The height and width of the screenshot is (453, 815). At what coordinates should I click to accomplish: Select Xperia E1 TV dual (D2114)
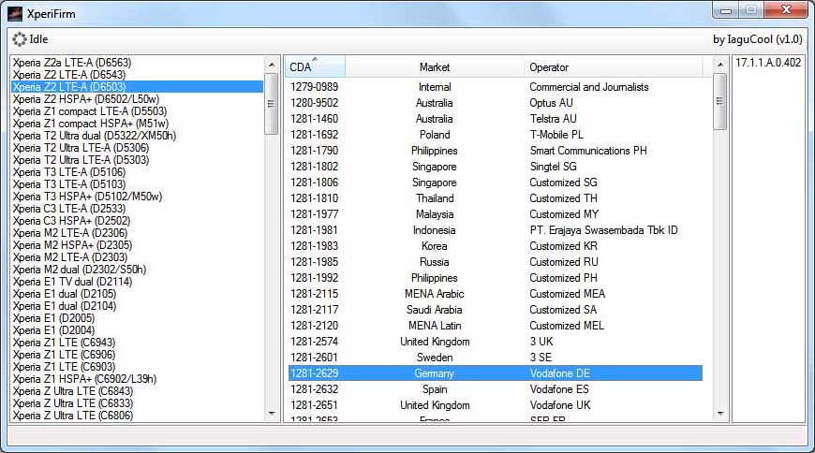coord(138,282)
